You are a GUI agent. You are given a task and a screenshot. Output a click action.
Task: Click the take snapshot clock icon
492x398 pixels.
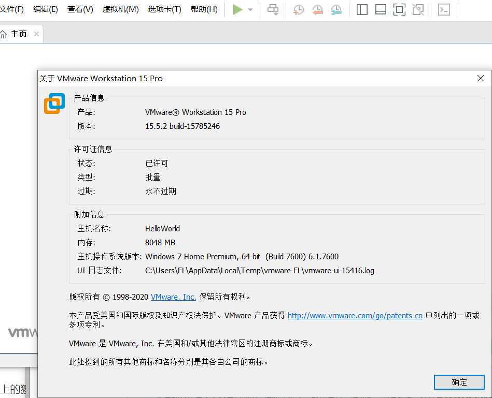click(x=299, y=10)
